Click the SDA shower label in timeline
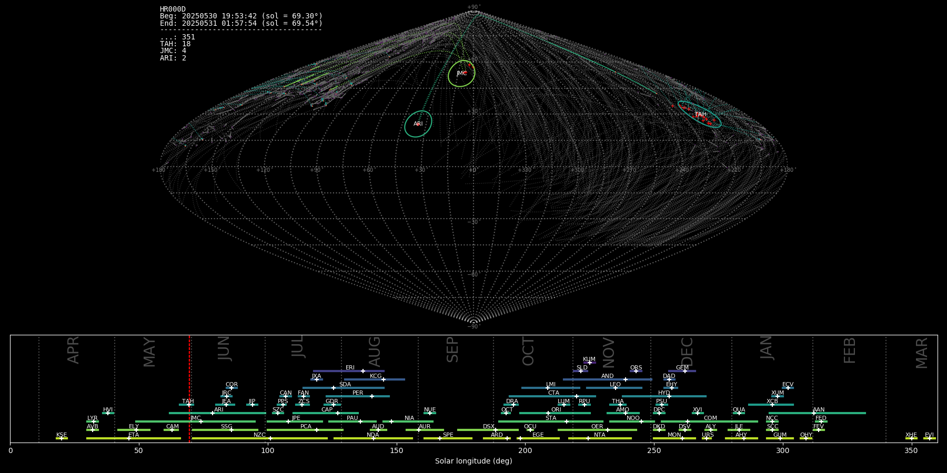Viewport: 947px width, 473px height. [x=345, y=385]
